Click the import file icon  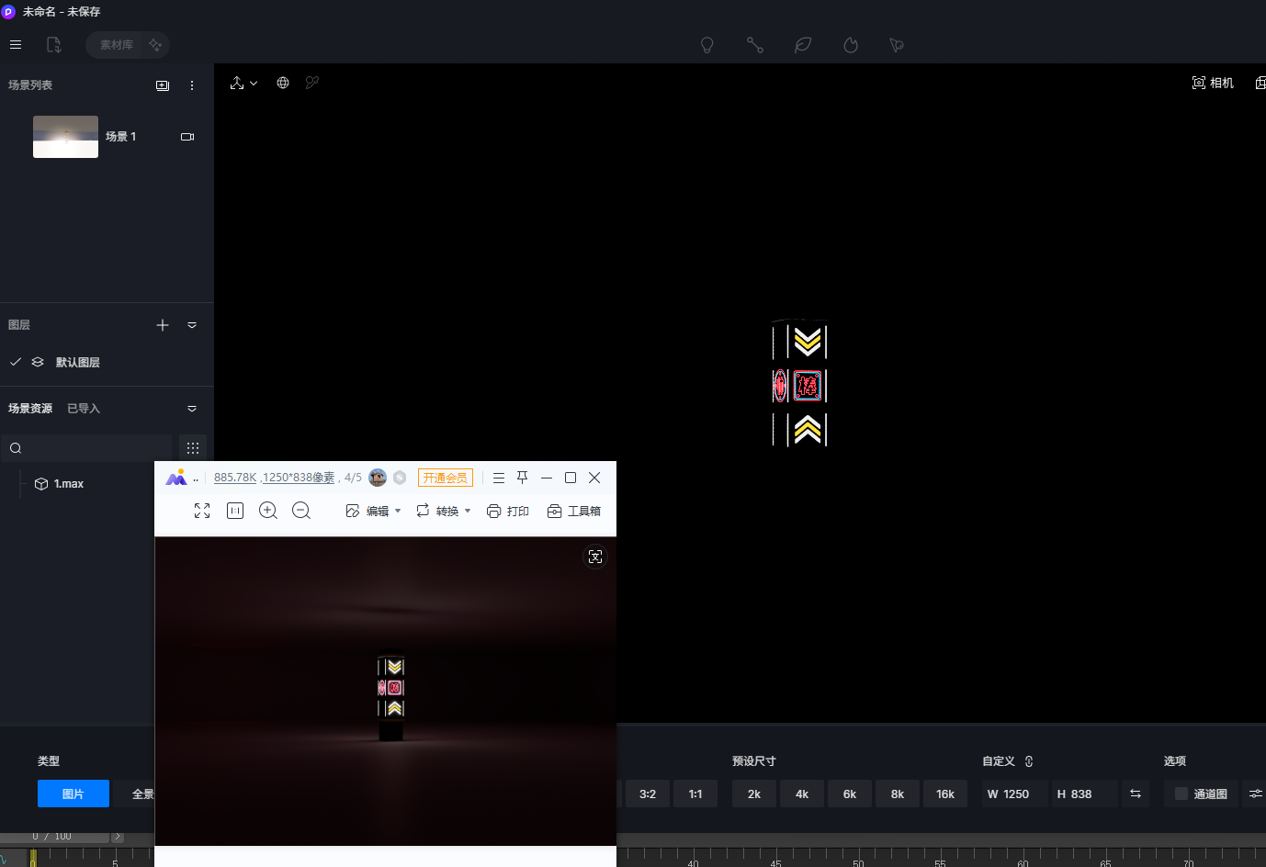tap(53, 44)
